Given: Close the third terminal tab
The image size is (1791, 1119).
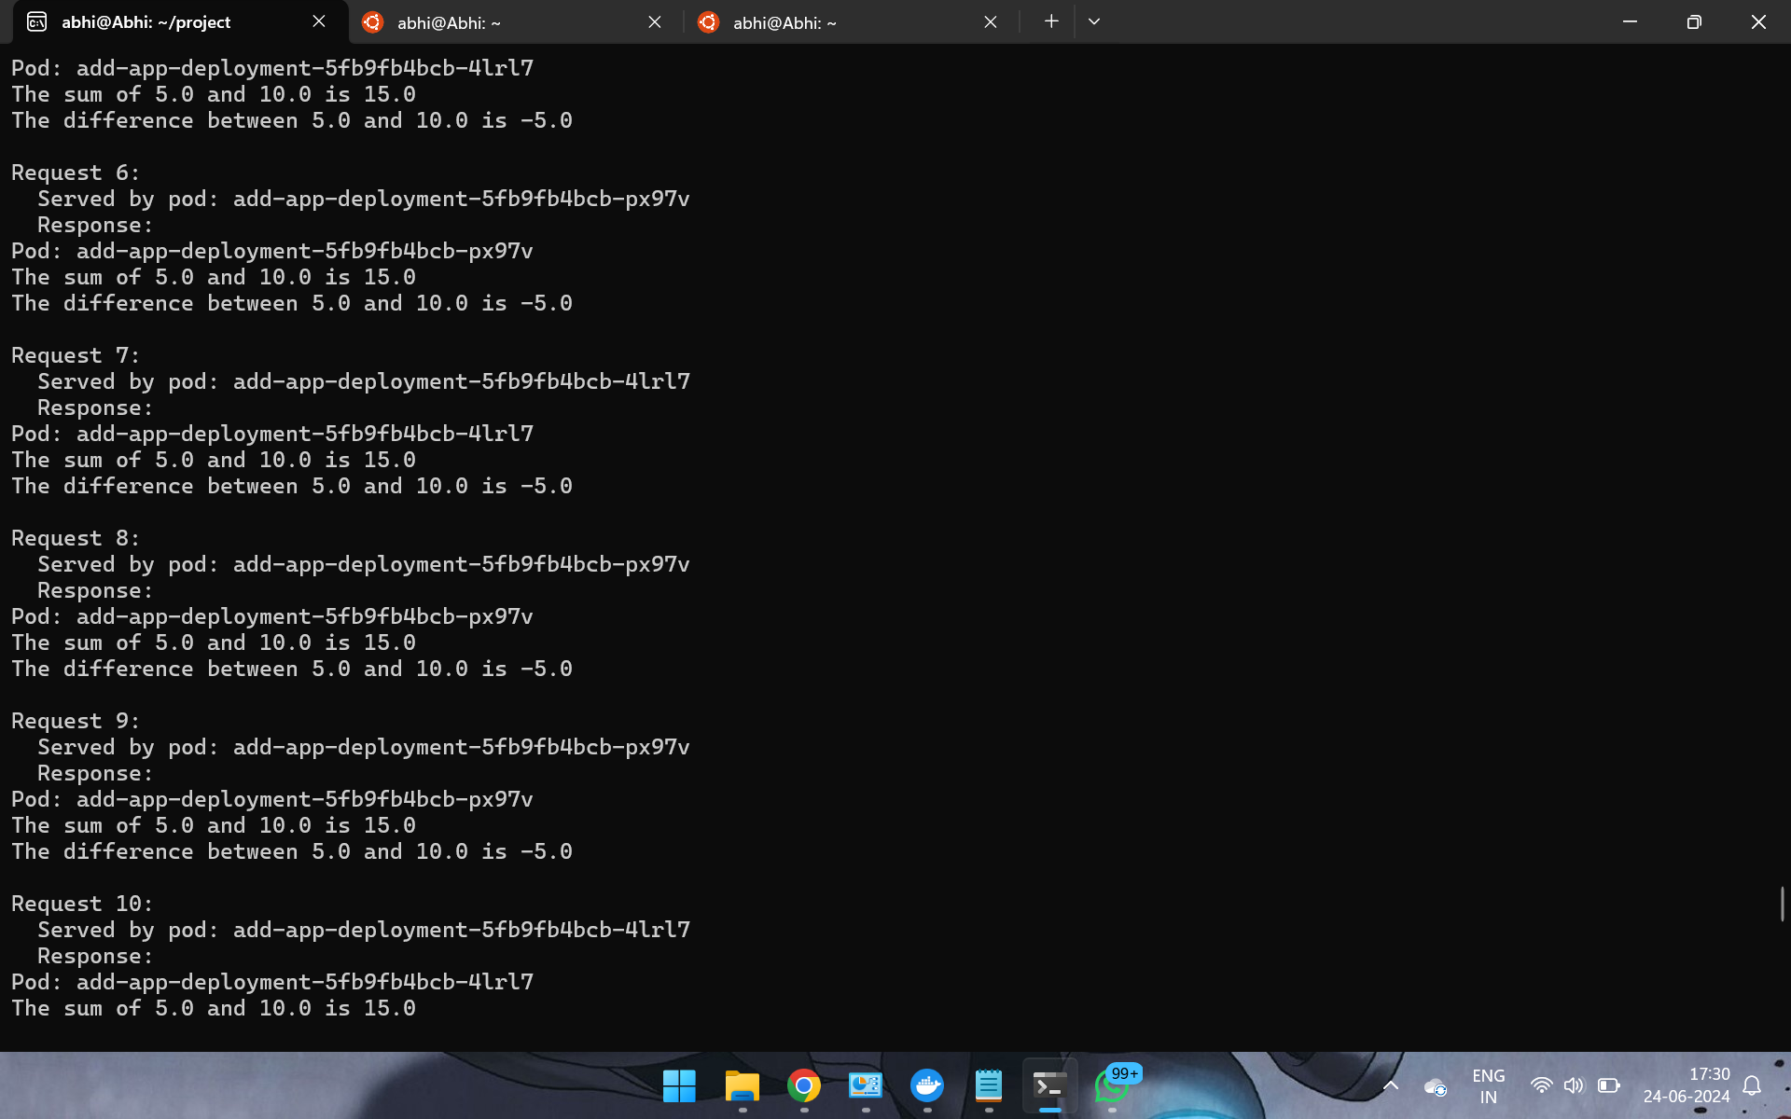Looking at the screenshot, I should [991, 21].
